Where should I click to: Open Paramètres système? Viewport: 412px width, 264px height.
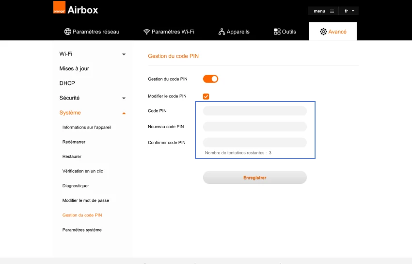(x=82, y=230)
